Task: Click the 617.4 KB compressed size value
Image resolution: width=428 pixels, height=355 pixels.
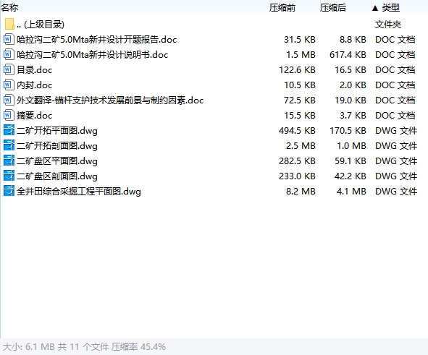Action: [348, 55]
